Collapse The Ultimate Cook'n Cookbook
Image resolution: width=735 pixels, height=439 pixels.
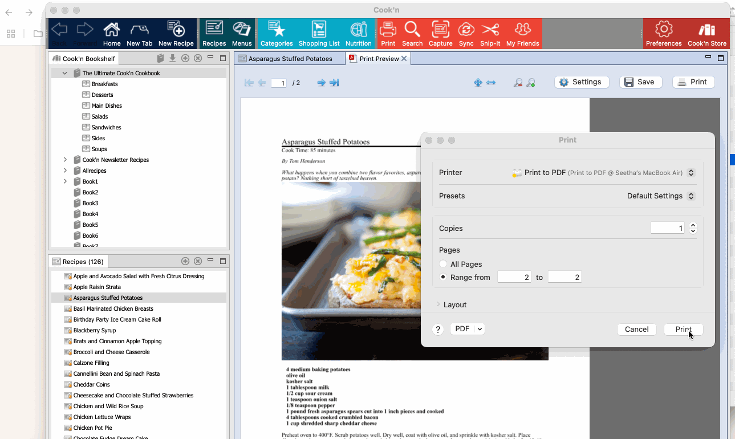[65, 73]
